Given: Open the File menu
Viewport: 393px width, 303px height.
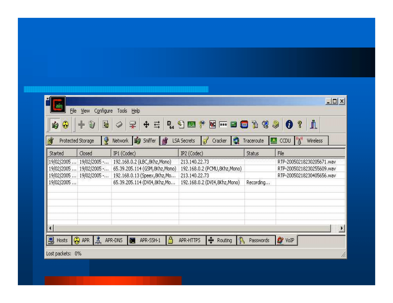Looking at the screenshot, I should coord(73,111).
